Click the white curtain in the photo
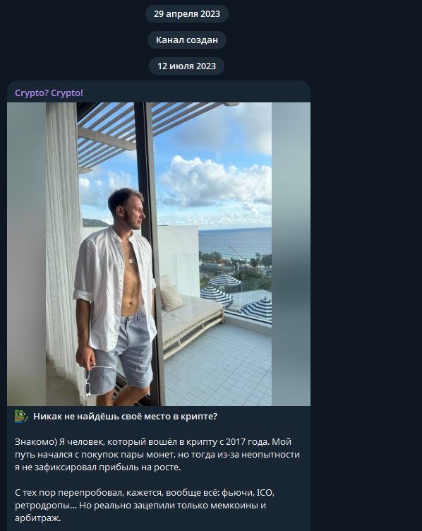The width and height of the screenshot is (422, 531). point(63,244)
